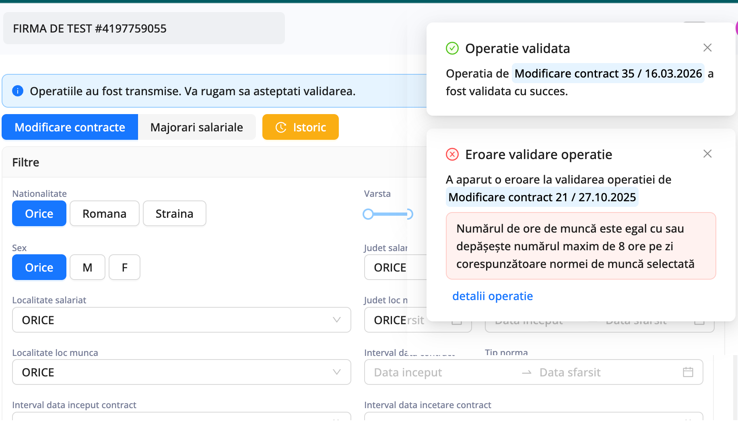This screenshot has width=738, height=421.
Task: Click the info icon in the validation banner
Action: 17,91
